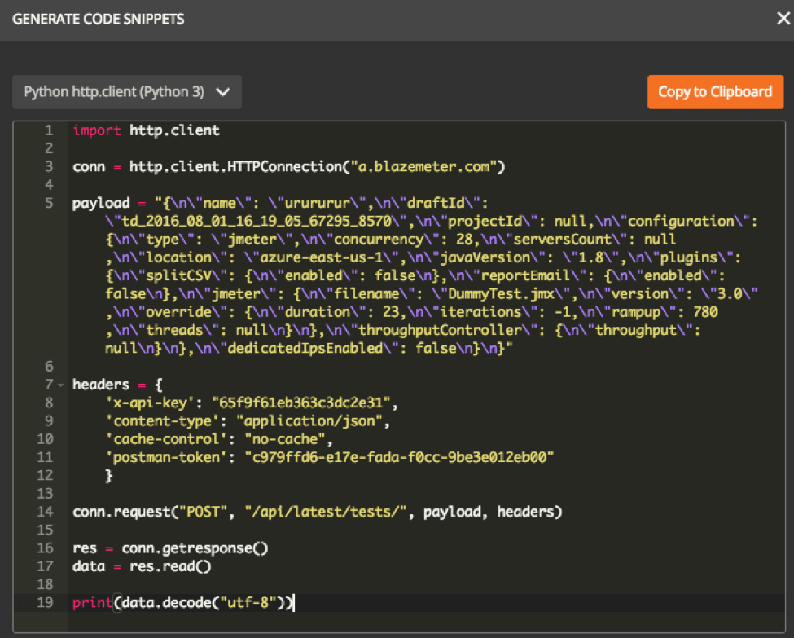This screenshot has width=794, height=638.
Task: Click the postman-token value string
Action: (400, 457)
